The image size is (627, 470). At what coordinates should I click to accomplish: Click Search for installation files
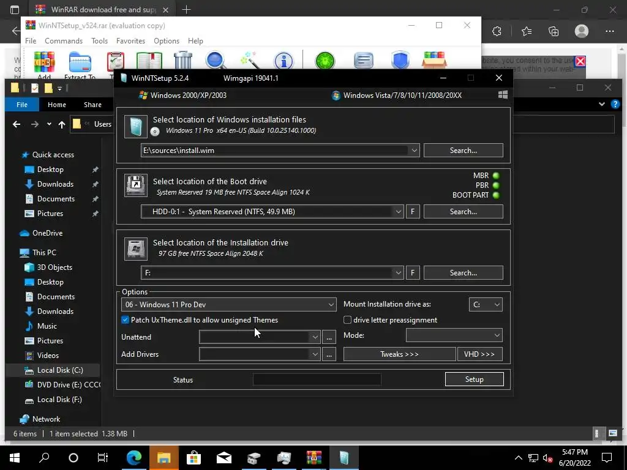pyautogui.click(x=464, y=151)
